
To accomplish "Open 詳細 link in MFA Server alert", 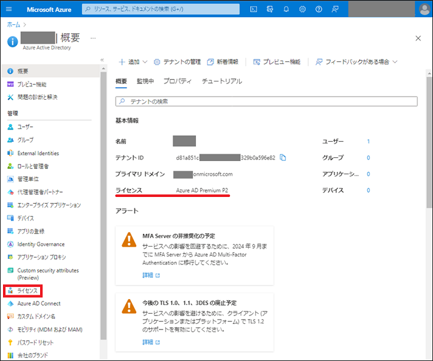I will (151, 275).
